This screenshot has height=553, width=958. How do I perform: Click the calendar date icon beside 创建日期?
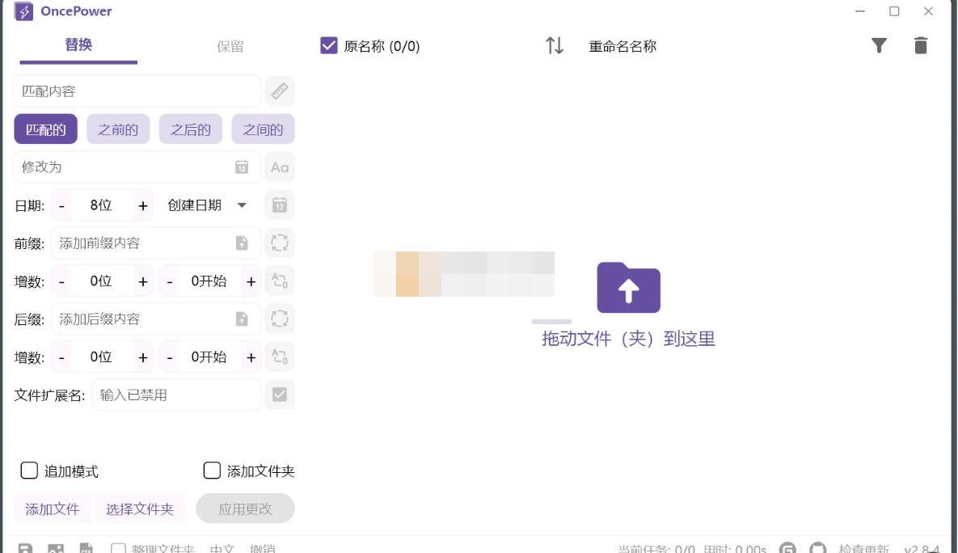point(280,205)
